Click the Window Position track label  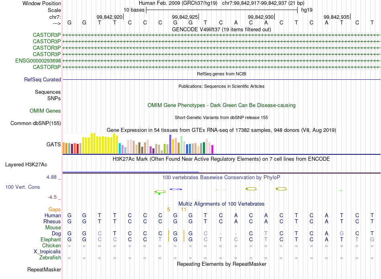pos(42,3)
